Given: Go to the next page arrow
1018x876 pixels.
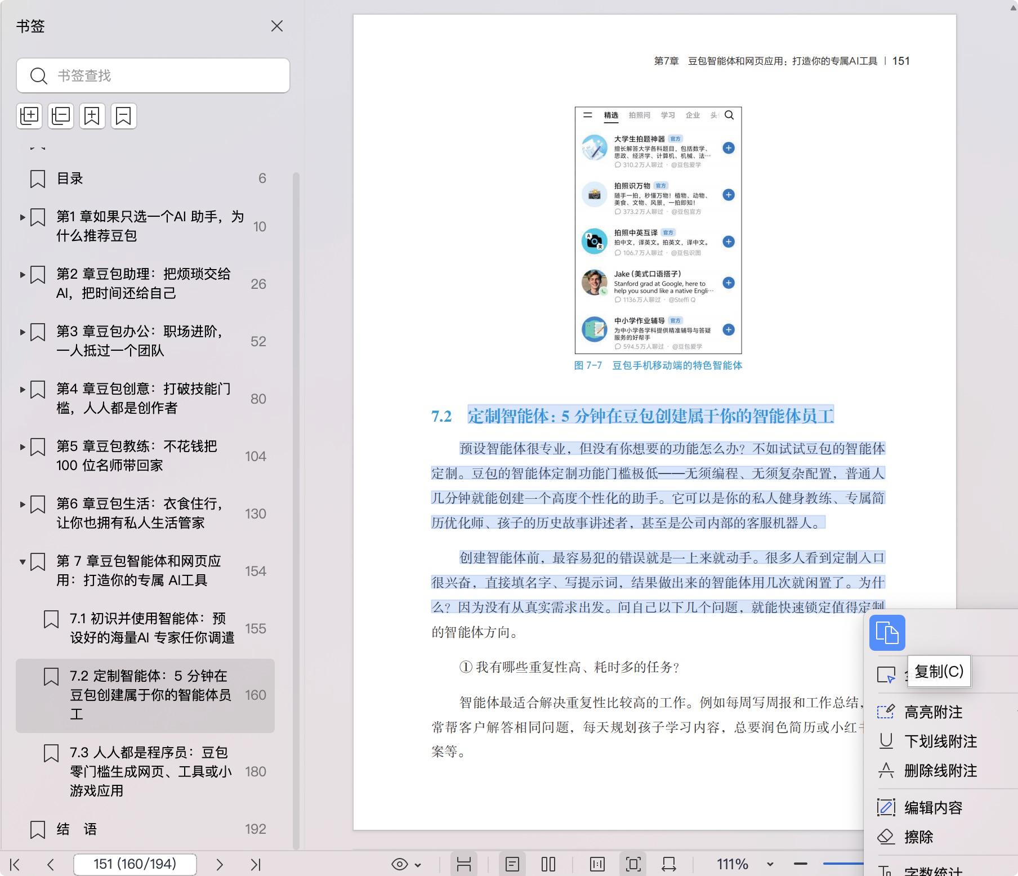Looking at the screenshot, I should (x=220, y=864).
